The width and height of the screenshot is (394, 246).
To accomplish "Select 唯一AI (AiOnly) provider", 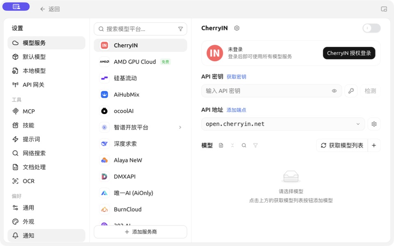I will [x=140, y=193].
